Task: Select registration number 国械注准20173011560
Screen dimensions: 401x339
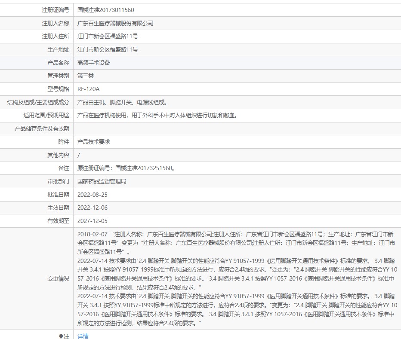Action: (x=105, y=10)
